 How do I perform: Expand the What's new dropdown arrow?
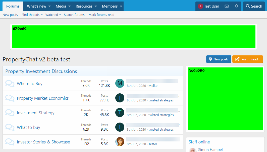coord(49,6)
